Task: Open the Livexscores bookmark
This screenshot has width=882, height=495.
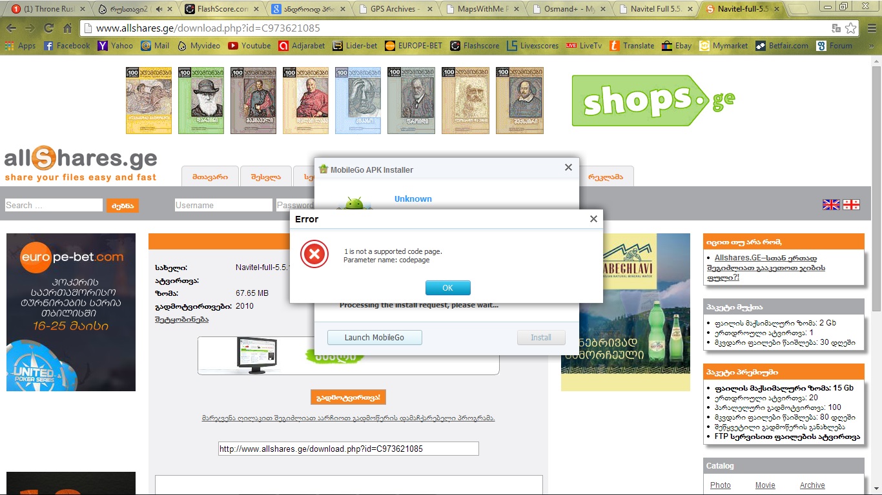Action: click(x=533, y=46)
